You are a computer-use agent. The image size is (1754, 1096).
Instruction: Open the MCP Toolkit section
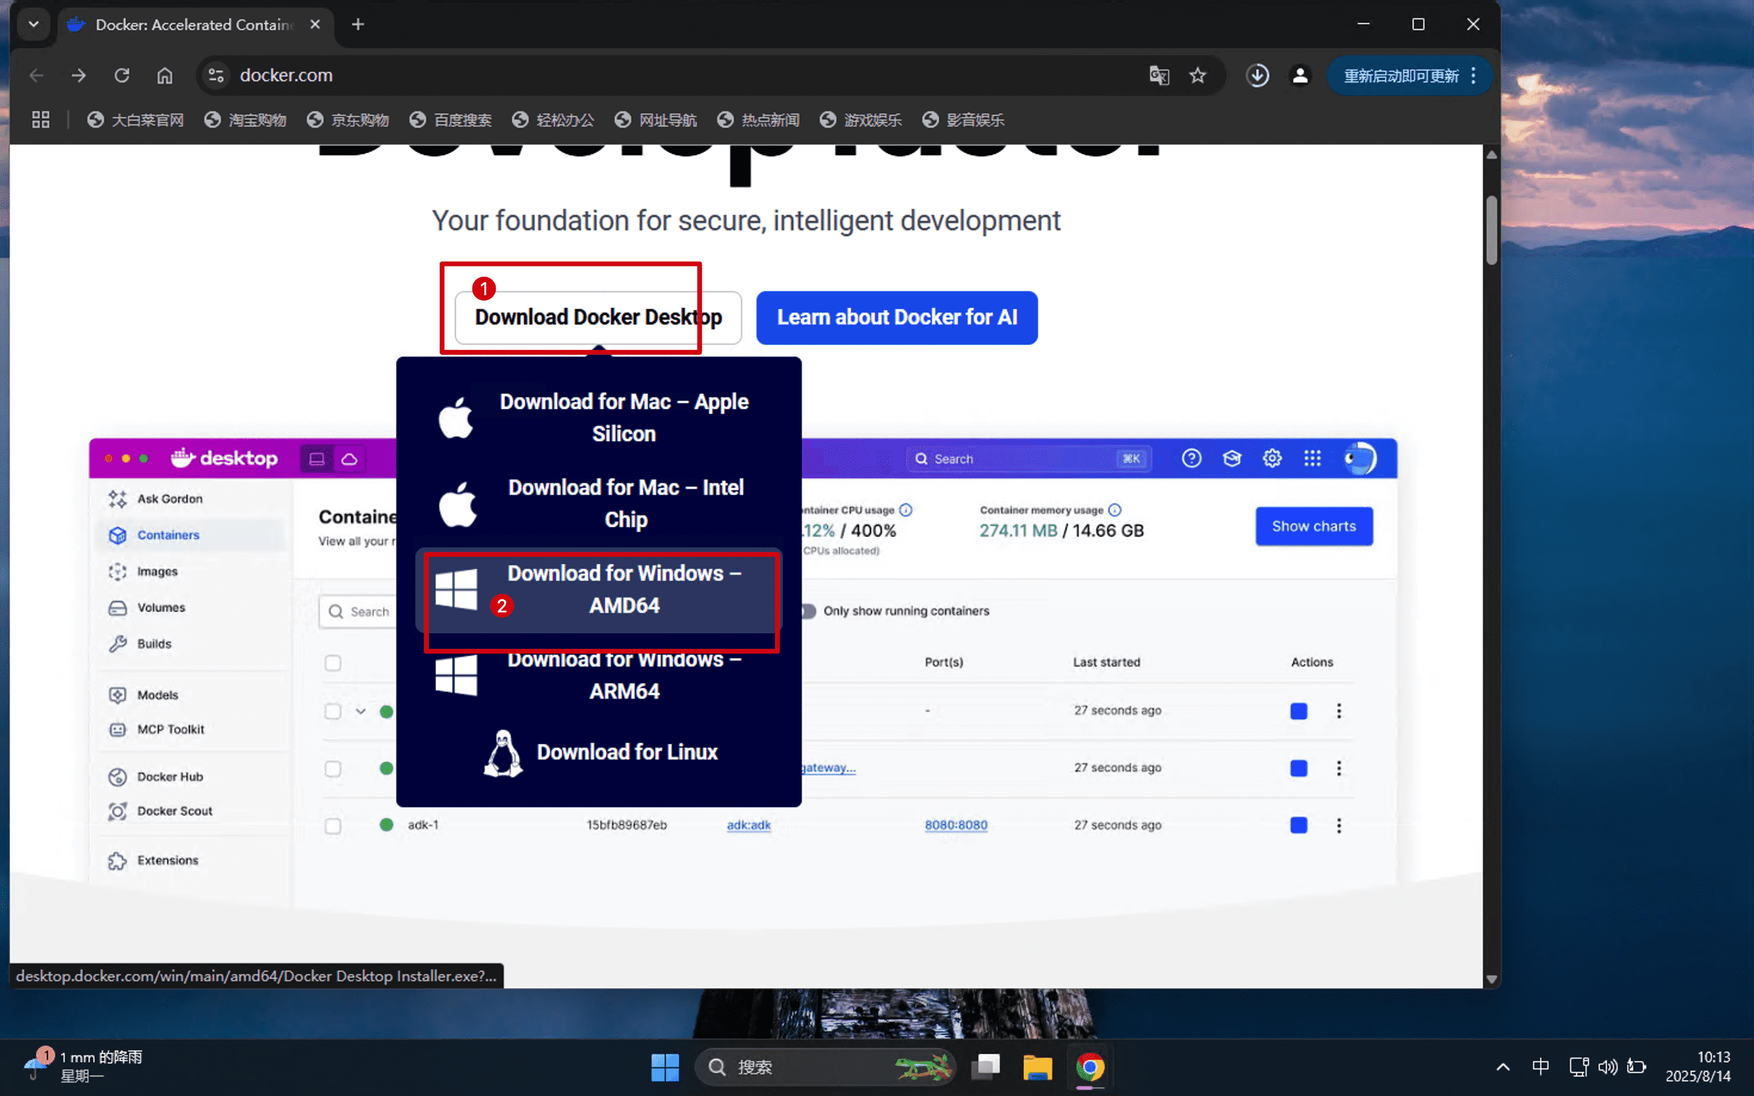pyautogui.click(x=171, y=729)
